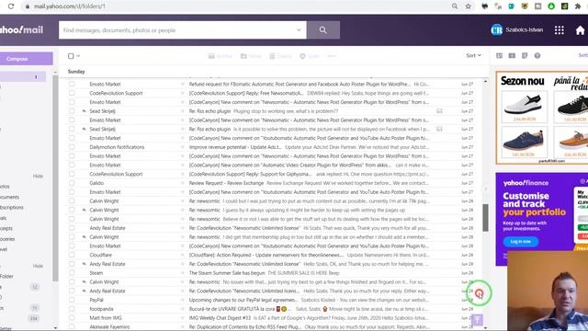This screenshot has width=588, height=331.
Task: Click the Documents sidebar view
Action: coord(9,197)
